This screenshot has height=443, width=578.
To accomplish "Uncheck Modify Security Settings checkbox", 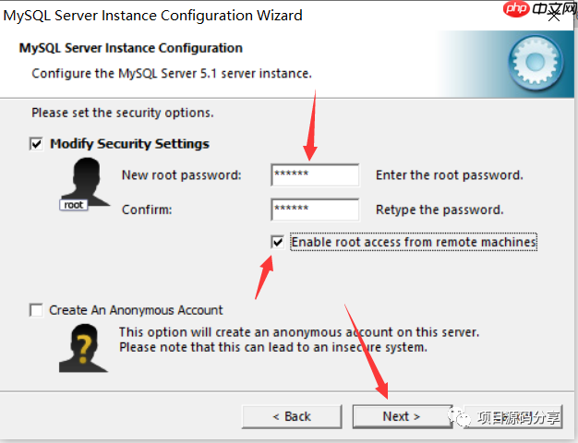I will pyautogui.click(x=36, y=144).
